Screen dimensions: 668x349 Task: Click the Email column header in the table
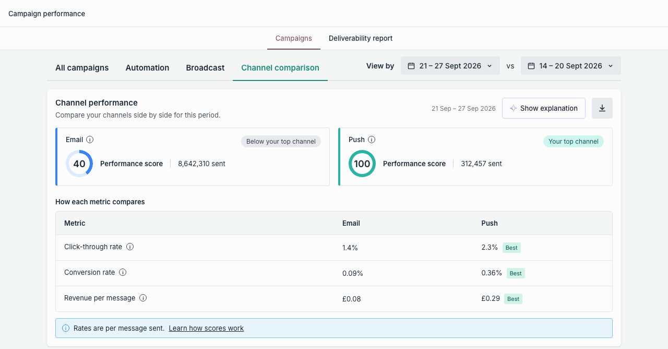[x=351, y=223]
